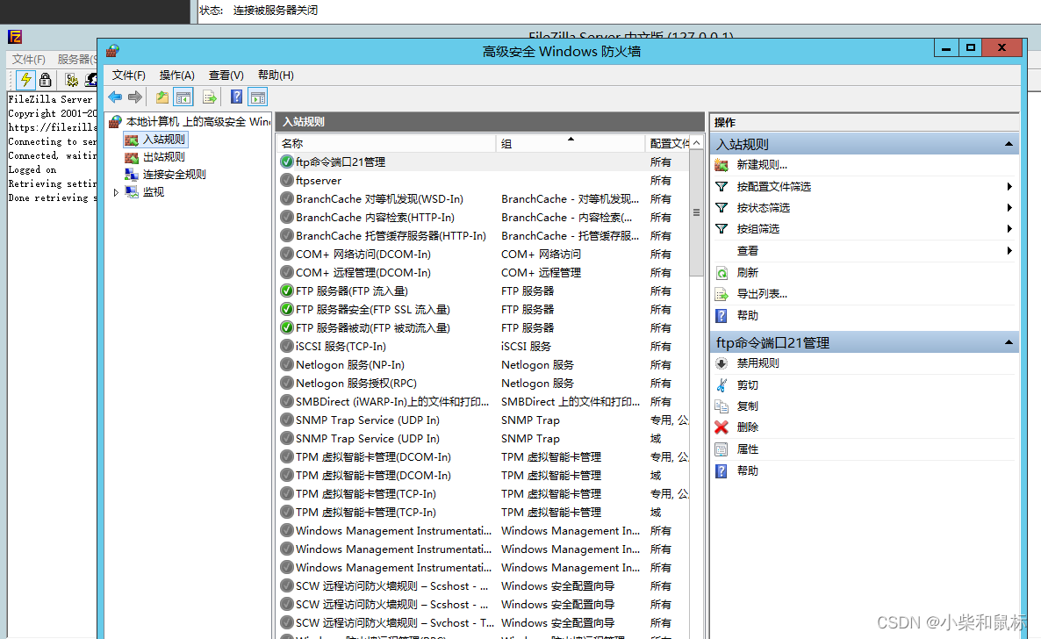Click 新建规则... in Actions pane

point(762,165)
